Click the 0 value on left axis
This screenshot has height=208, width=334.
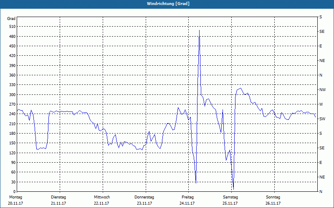coord(15,192)
